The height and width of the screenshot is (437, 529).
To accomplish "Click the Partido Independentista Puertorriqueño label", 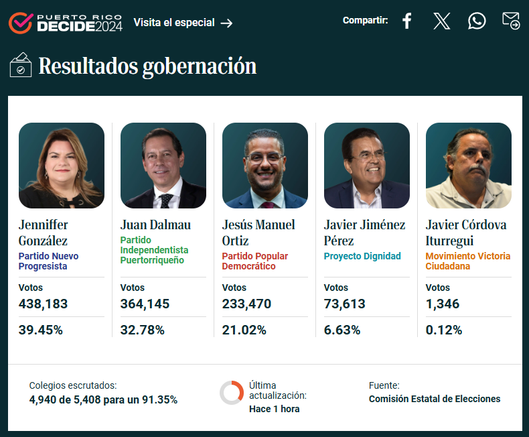I will click(154, 250).
